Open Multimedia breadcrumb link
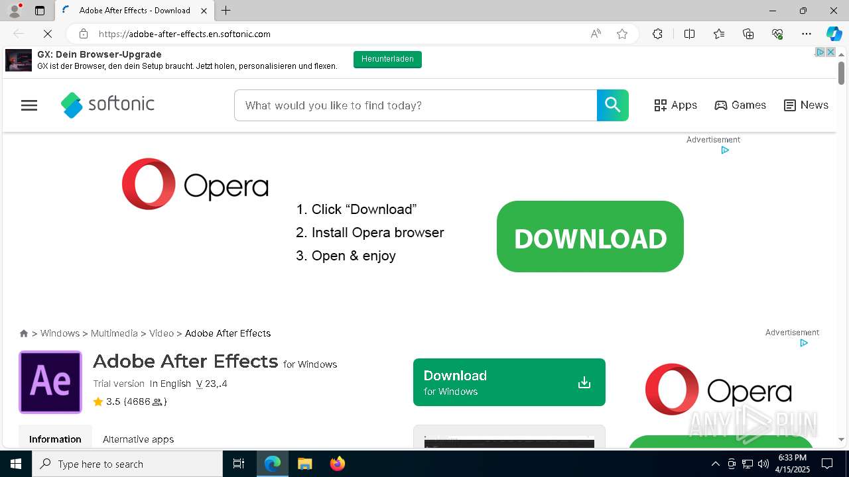849x477 pixels. pyautogui.click(x=114, y=333)
